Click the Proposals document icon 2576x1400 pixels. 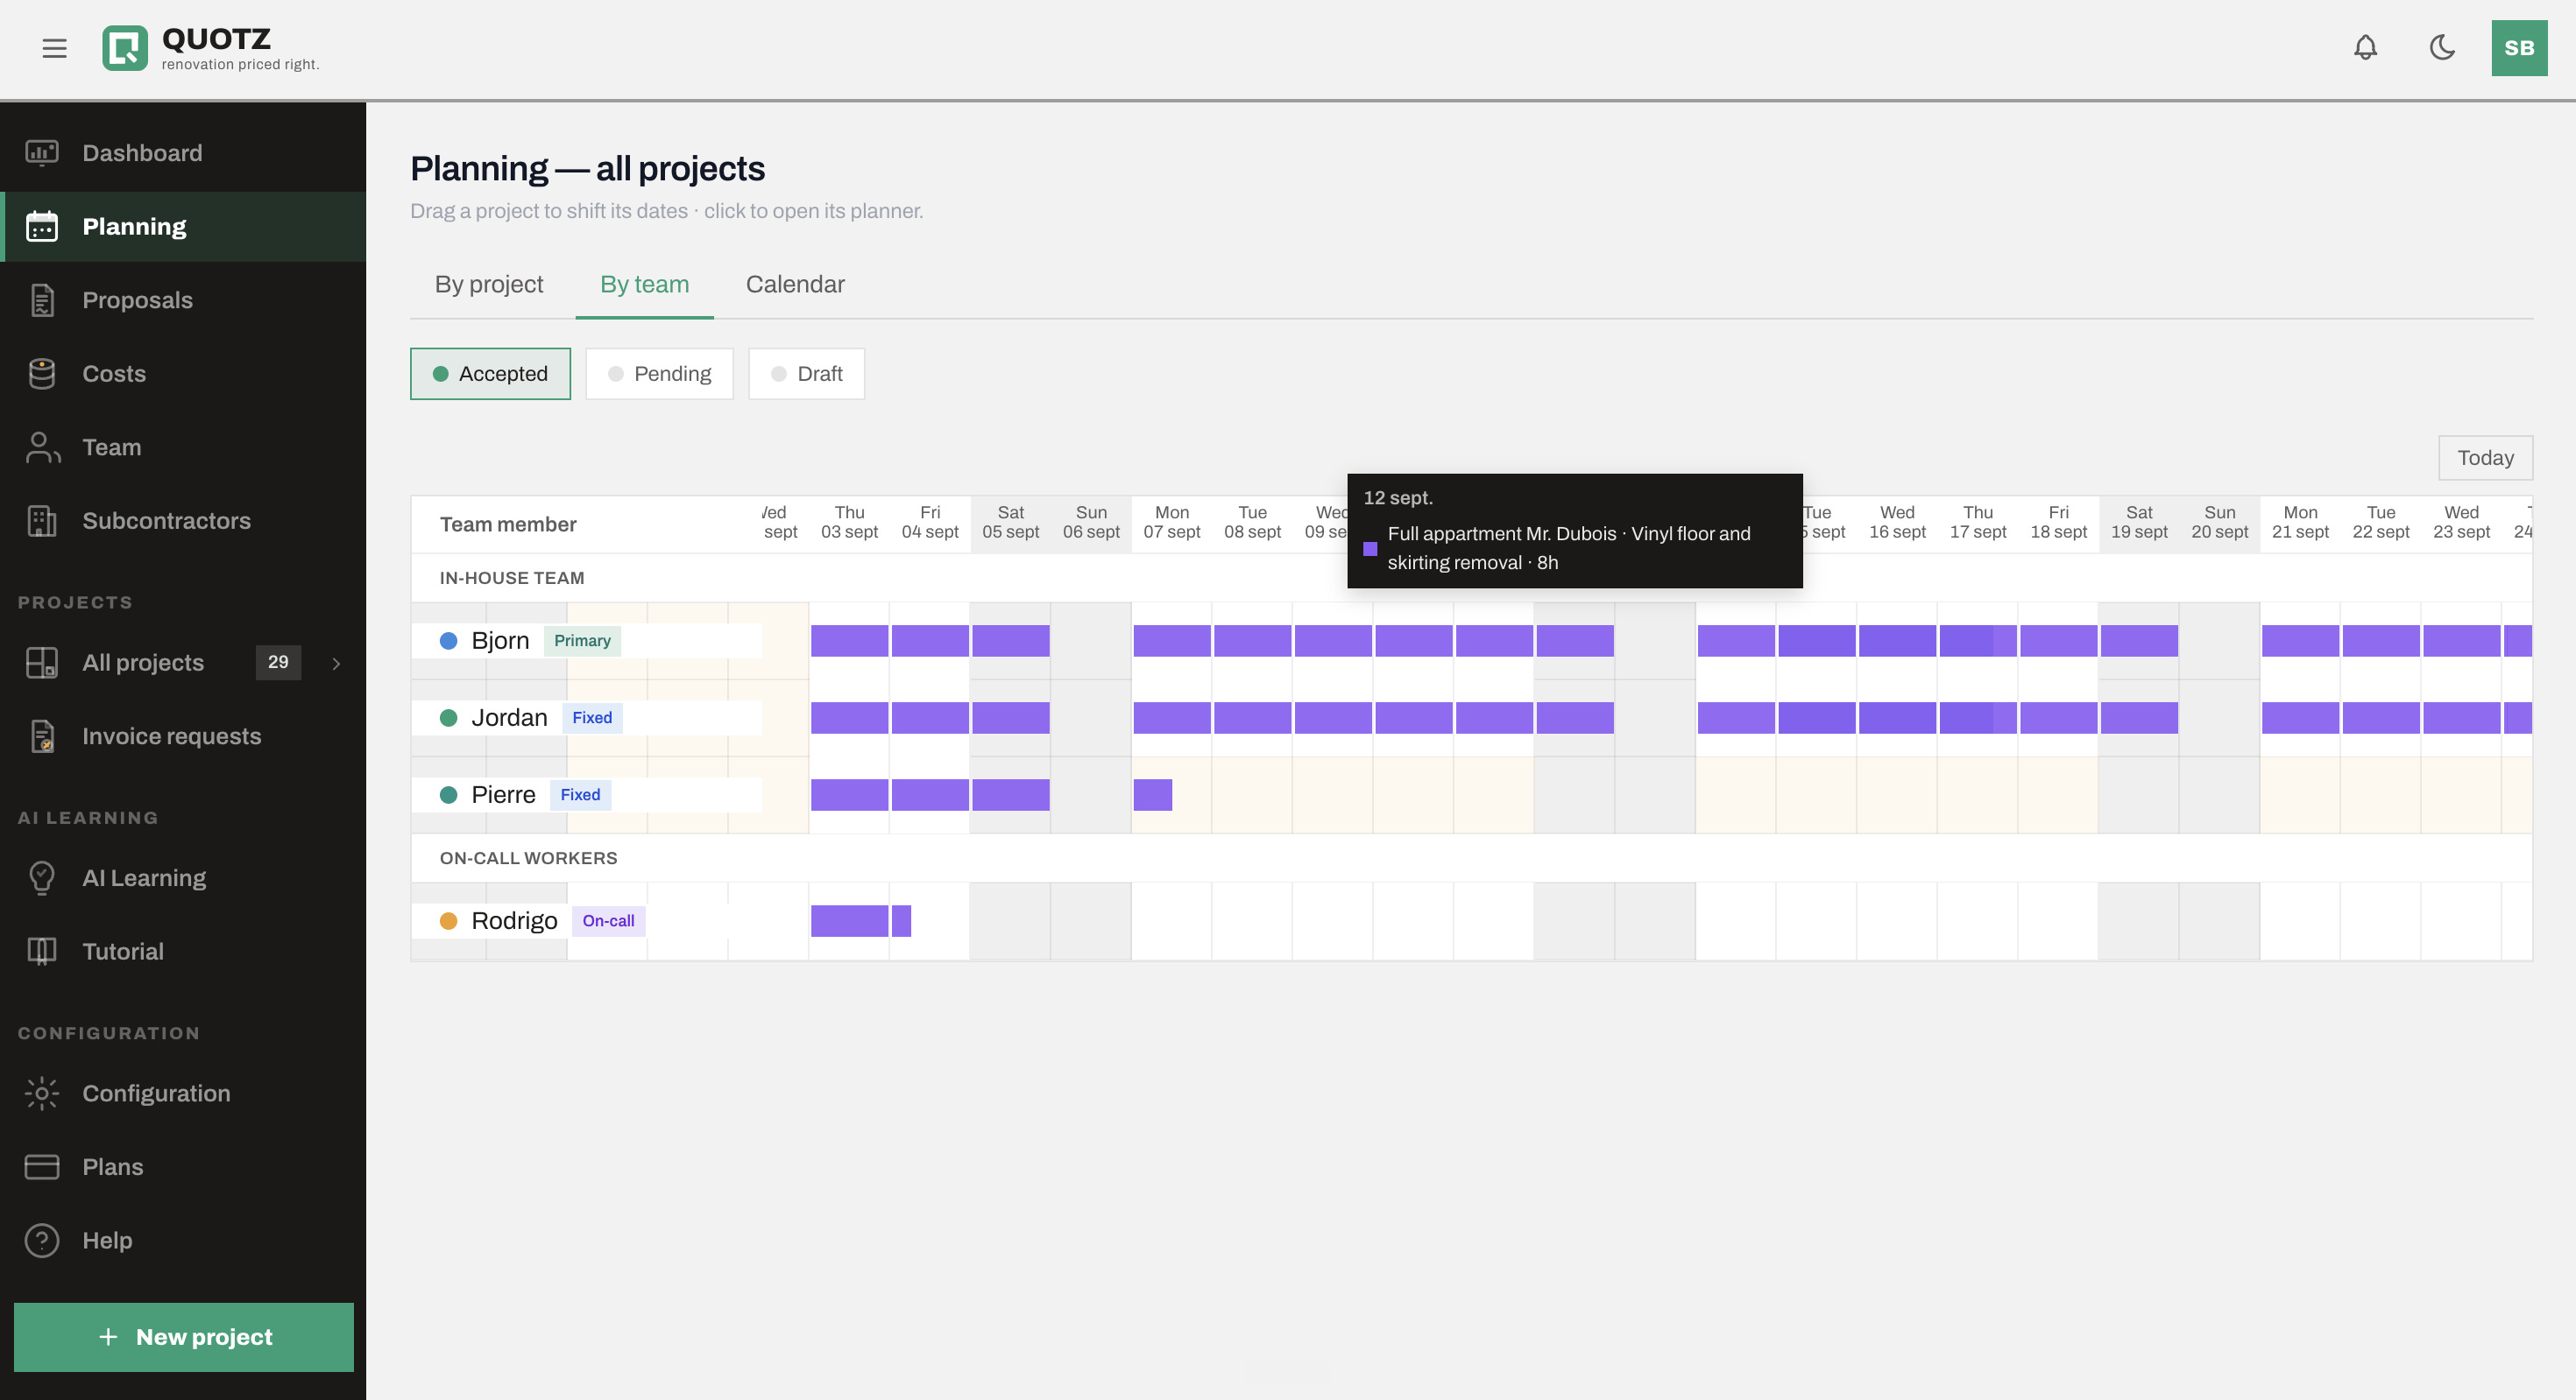pos(42,299)
